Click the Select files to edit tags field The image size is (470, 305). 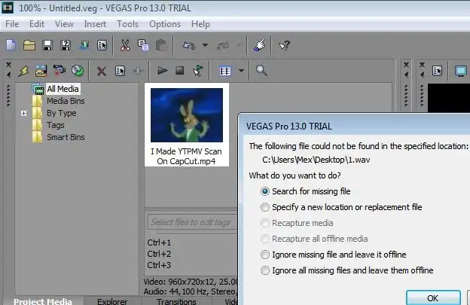pos(192,222)
